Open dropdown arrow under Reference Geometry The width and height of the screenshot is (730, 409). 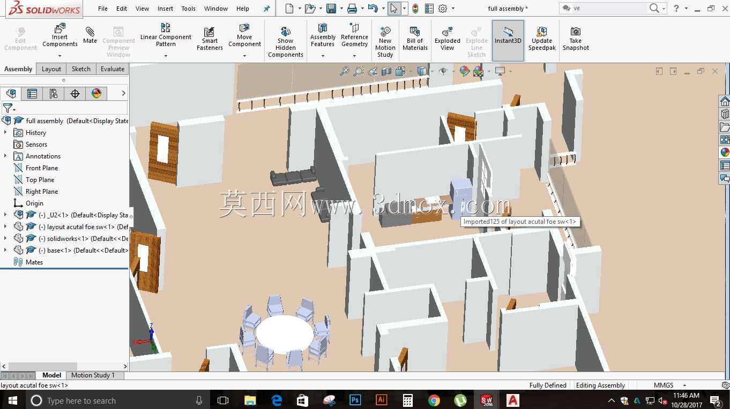click(354, 56)
